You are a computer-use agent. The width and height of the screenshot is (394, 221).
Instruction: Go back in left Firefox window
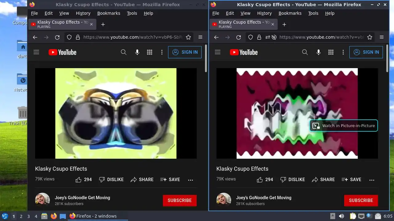[35, 37]
